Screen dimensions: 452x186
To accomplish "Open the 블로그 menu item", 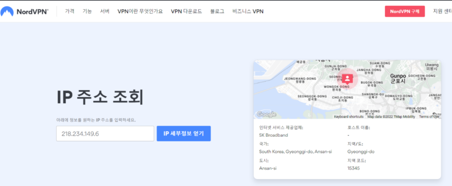I will coord(217,11).
